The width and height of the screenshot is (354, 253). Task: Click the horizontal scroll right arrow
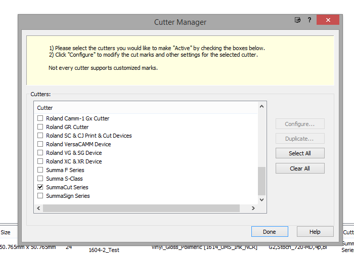[253, 208]
